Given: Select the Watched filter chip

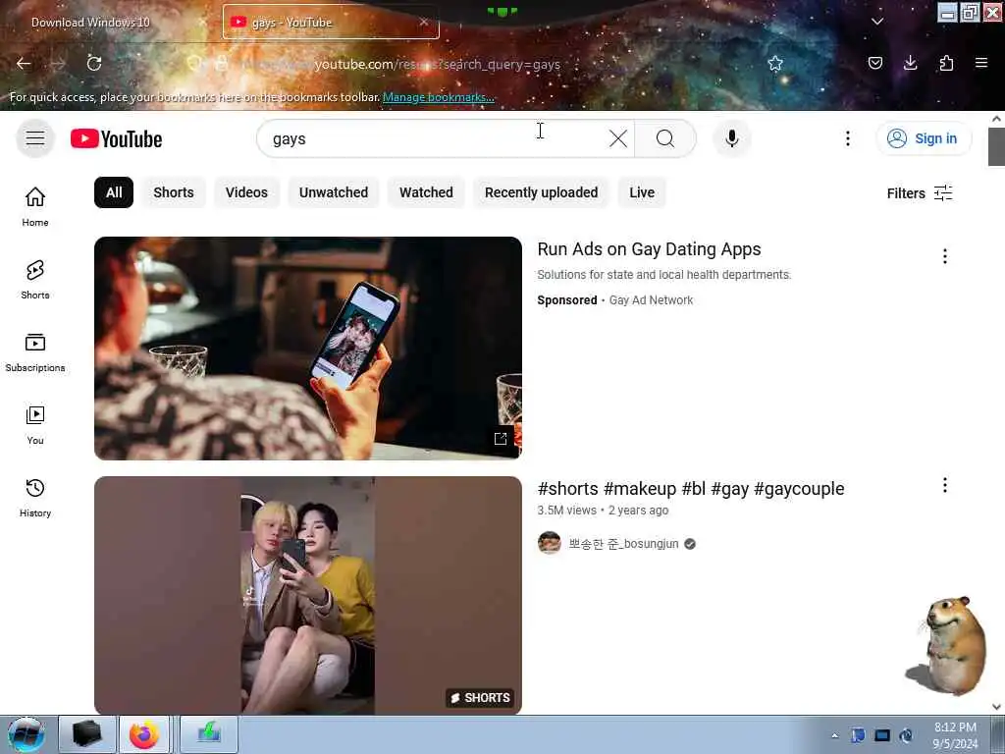Looking at the screenshot, I should (x=426, y=192).
